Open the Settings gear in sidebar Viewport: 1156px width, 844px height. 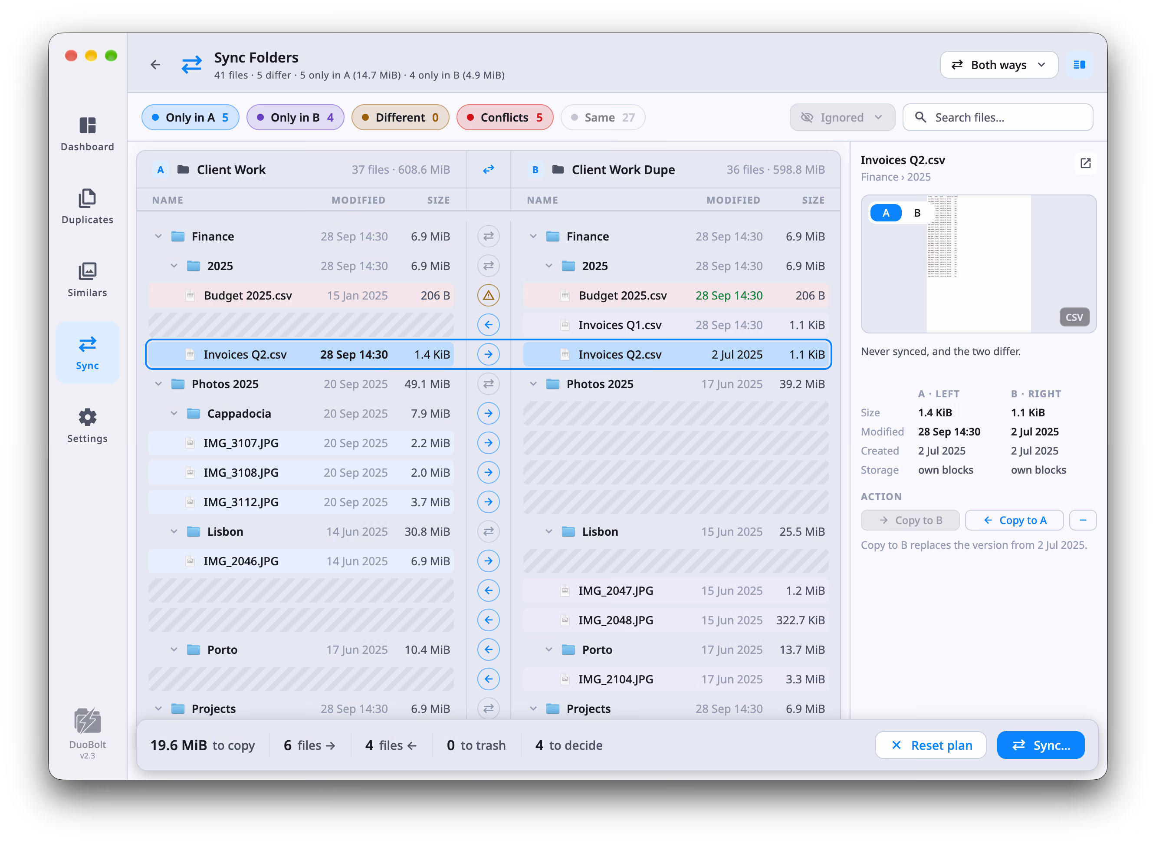(87, 425)
